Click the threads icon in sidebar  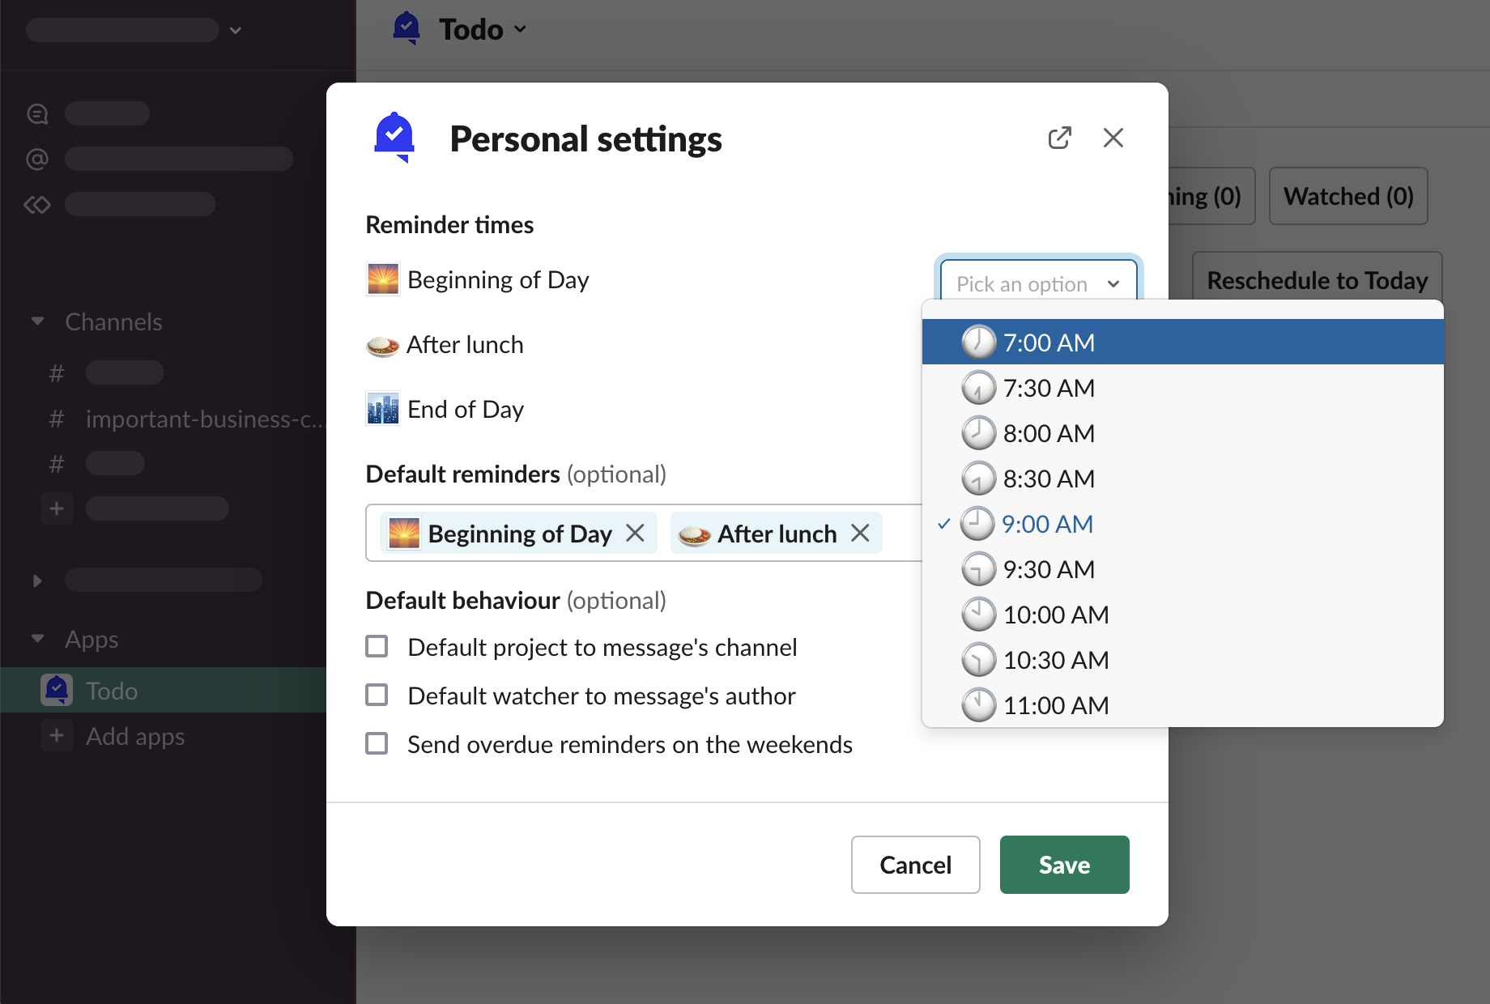(37, 114)
